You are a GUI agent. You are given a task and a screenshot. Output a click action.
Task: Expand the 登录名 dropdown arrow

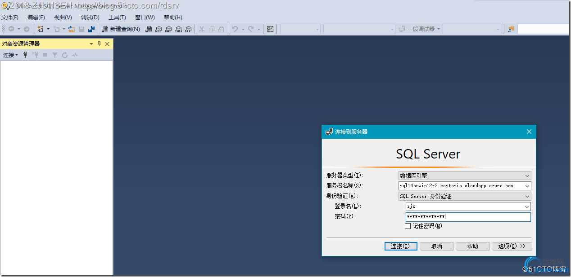pyautogui.click(x=527, y=207)
